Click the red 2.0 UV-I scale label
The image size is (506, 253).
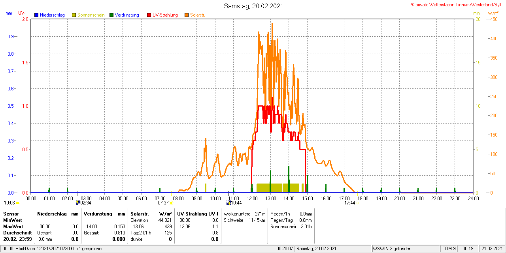coord(25,19)
